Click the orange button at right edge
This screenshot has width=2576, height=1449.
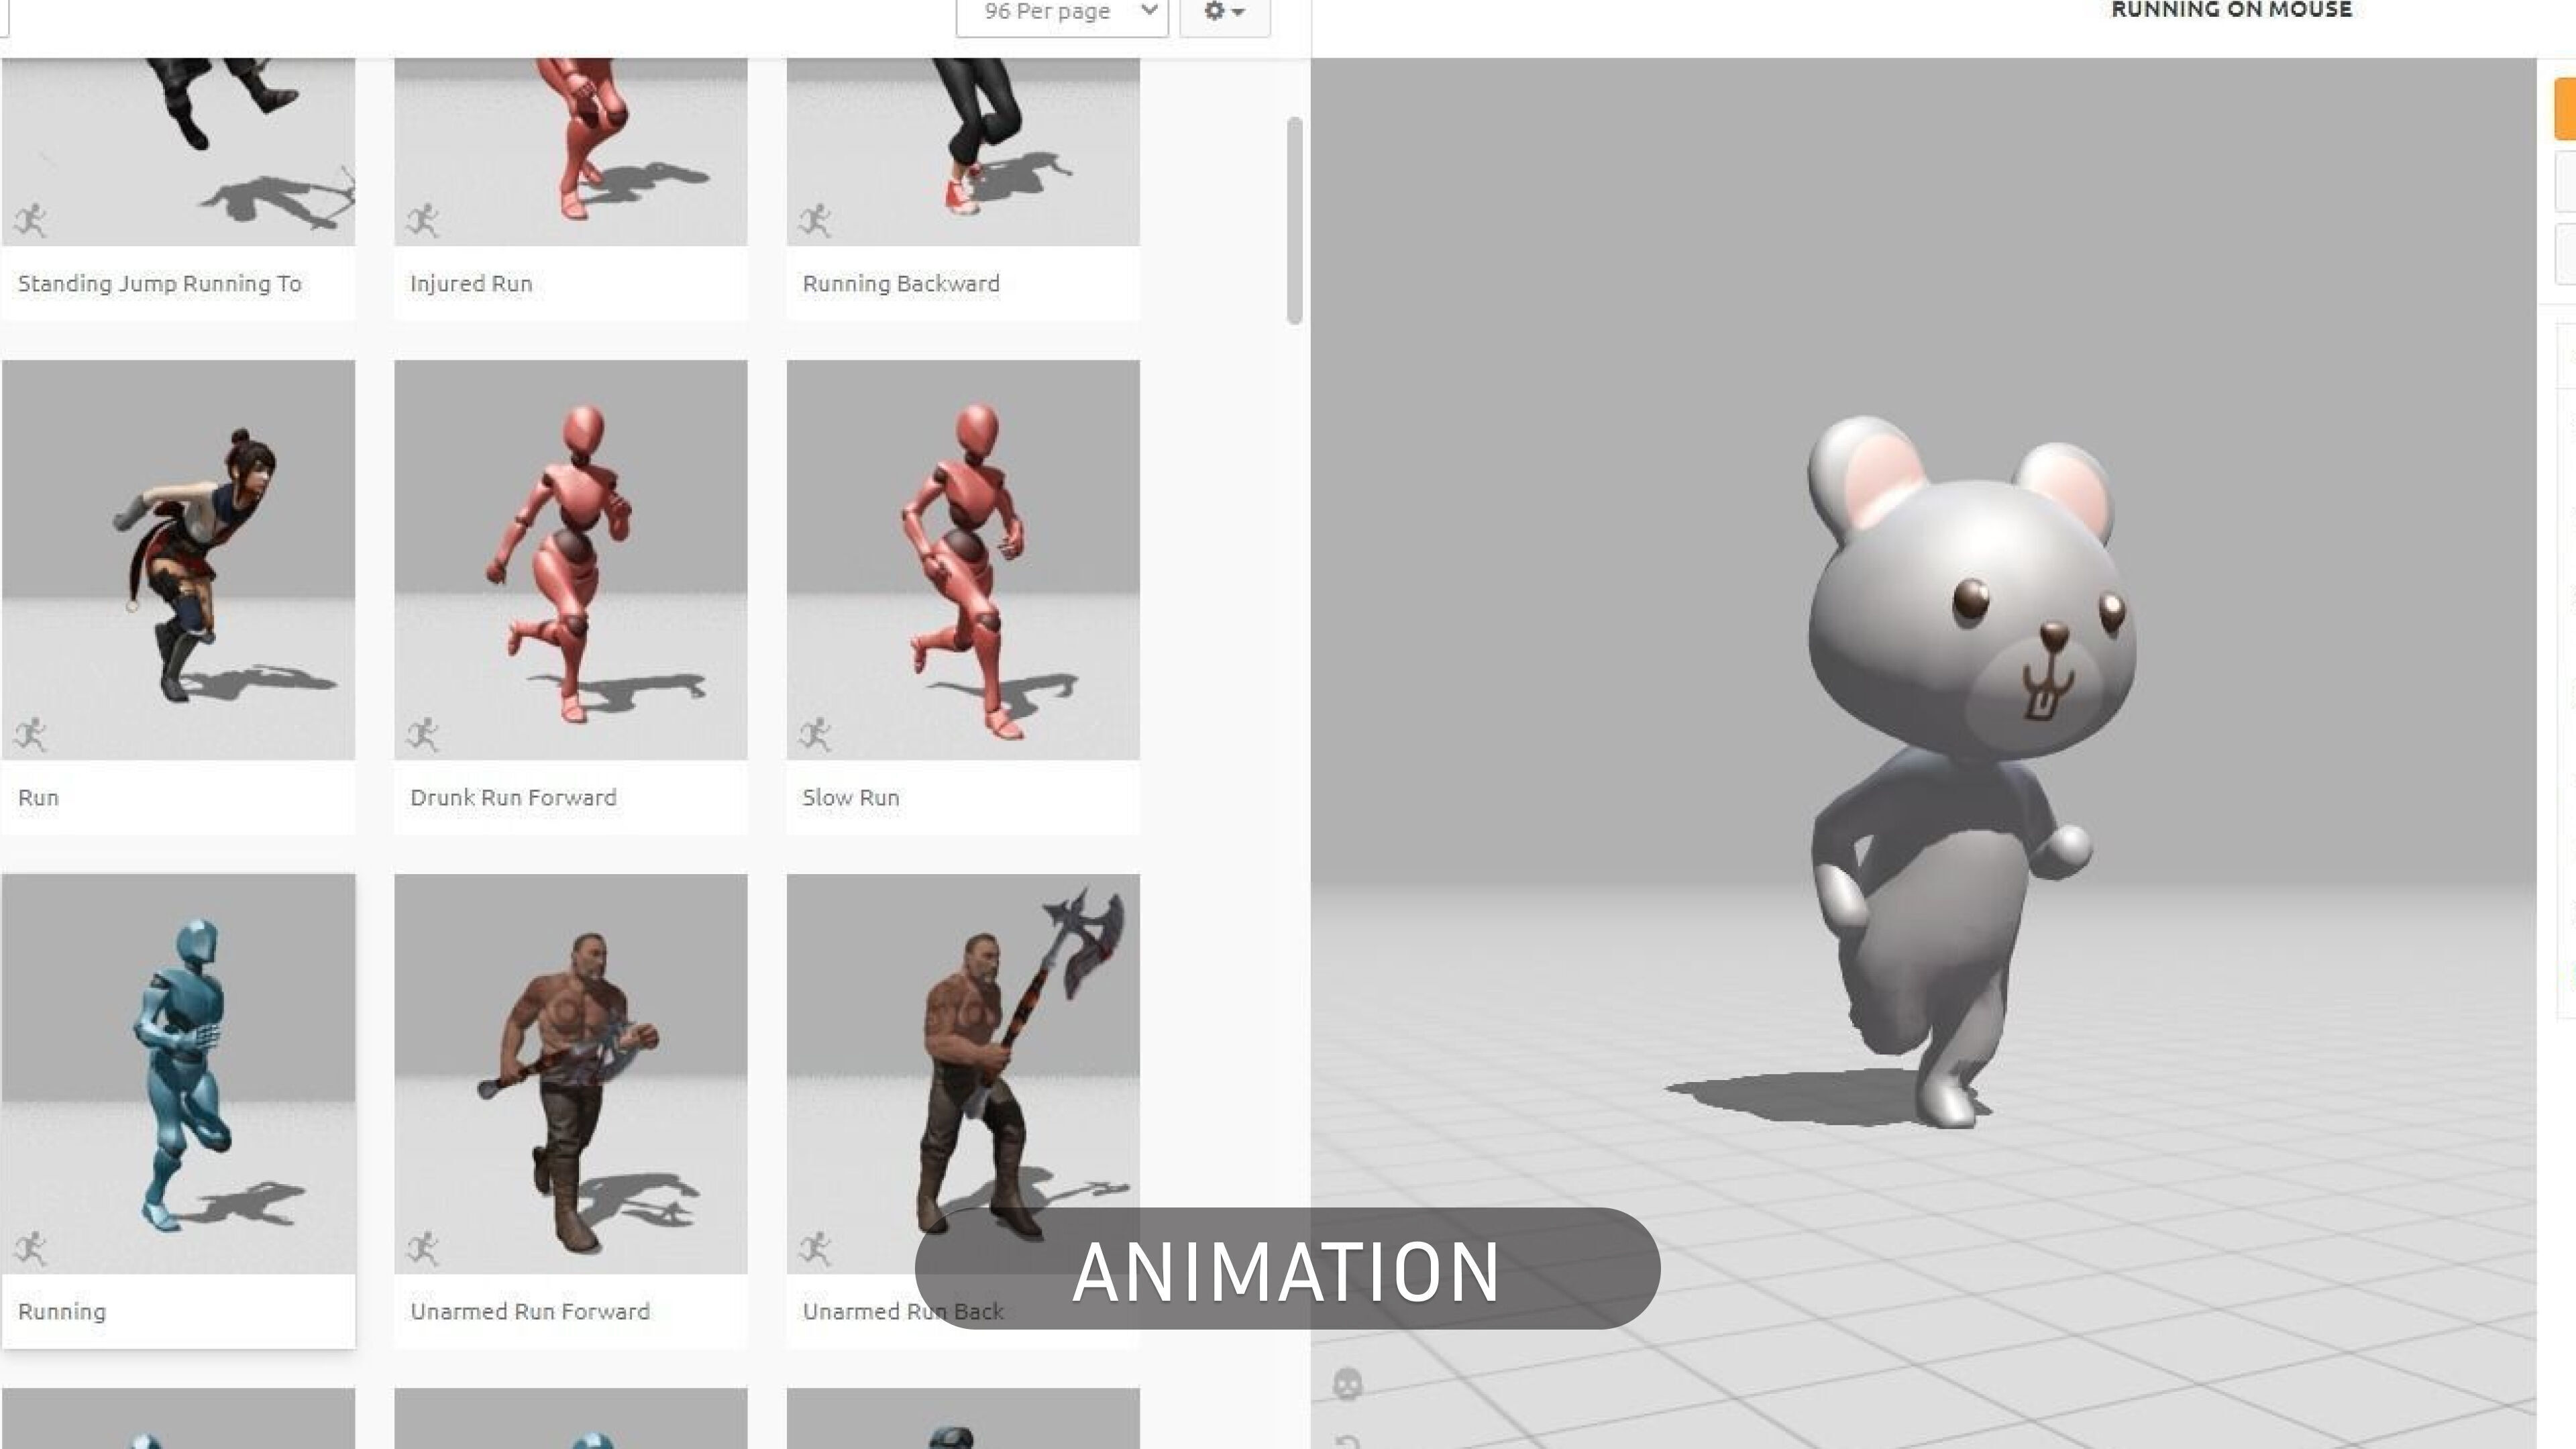(2565, 108)
